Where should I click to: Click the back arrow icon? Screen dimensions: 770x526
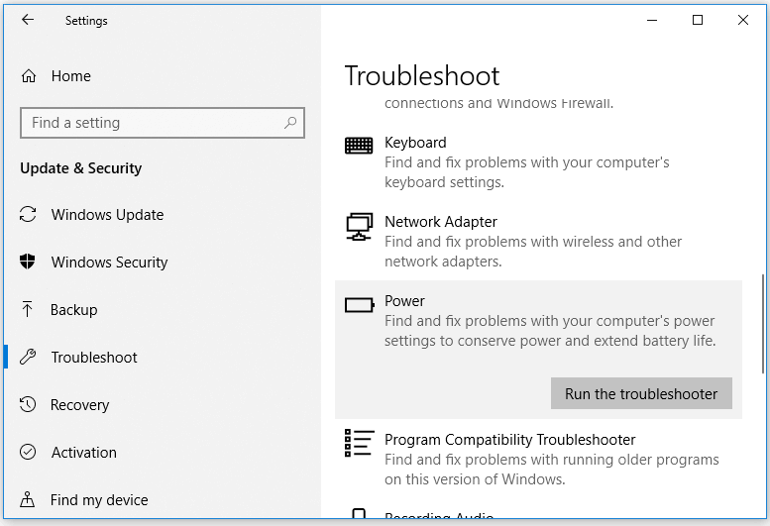[x=27, y=20]
